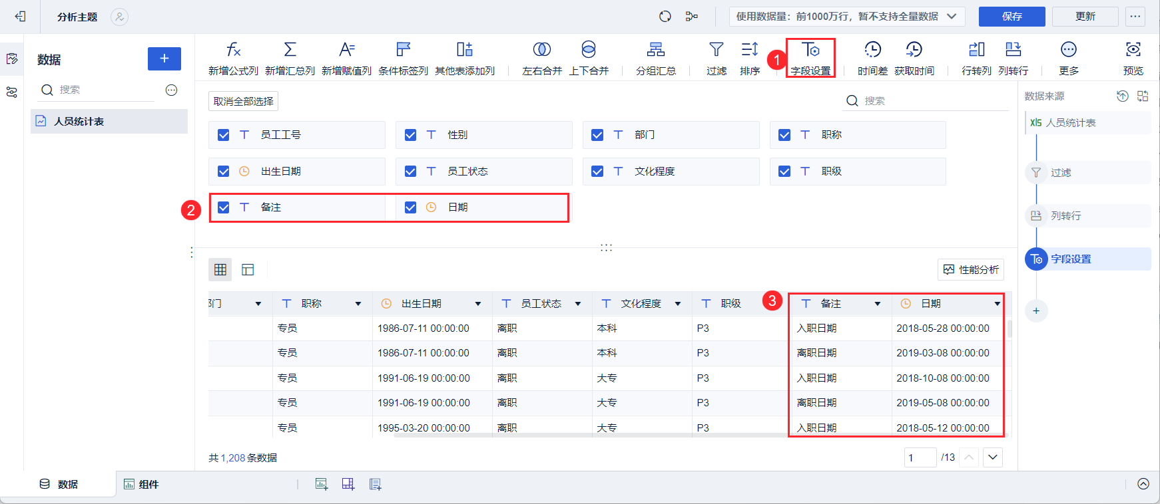Choose the 条件标签列 tool
This screenshot has height=504, width=1160.
403,58
